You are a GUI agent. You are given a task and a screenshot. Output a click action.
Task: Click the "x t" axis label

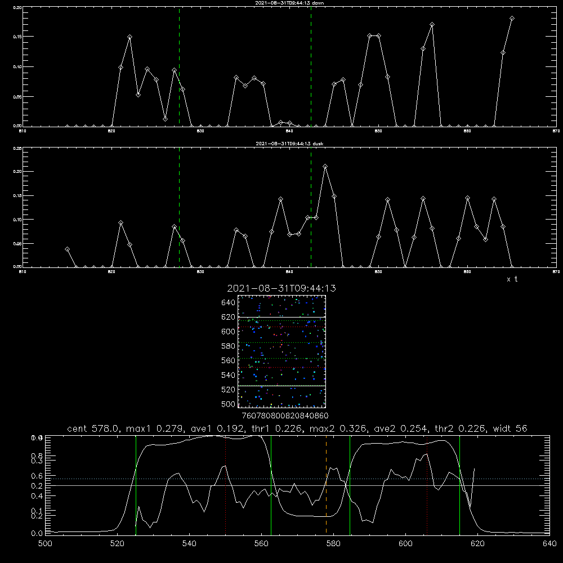pyautogui.click(x=512, y=279)
